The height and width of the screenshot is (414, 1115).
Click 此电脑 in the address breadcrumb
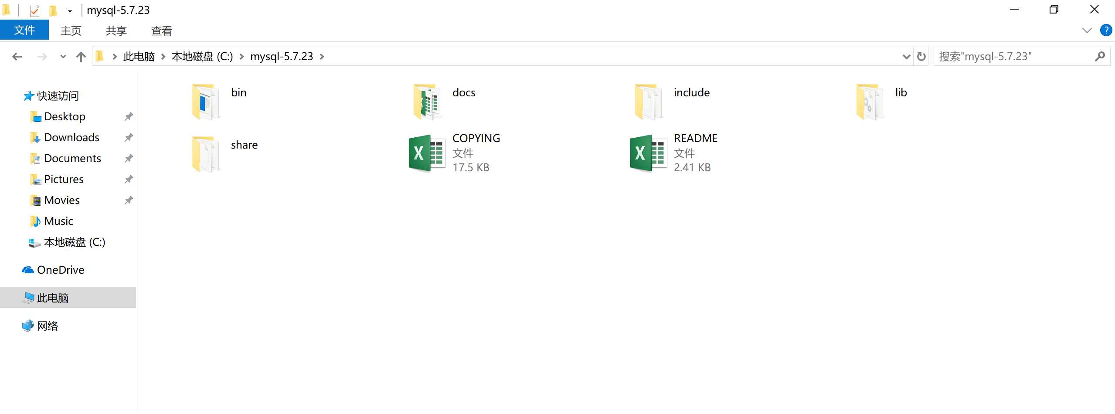coord(139,57)
